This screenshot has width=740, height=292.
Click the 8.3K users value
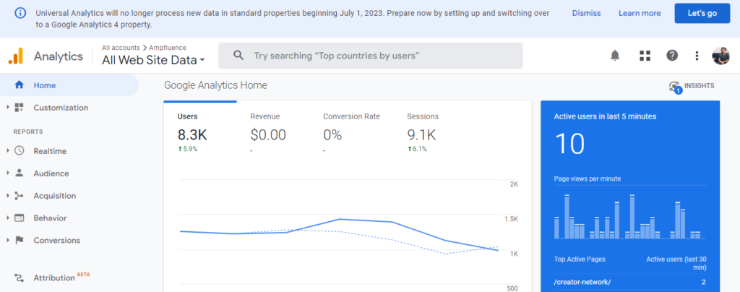(192, 135)
